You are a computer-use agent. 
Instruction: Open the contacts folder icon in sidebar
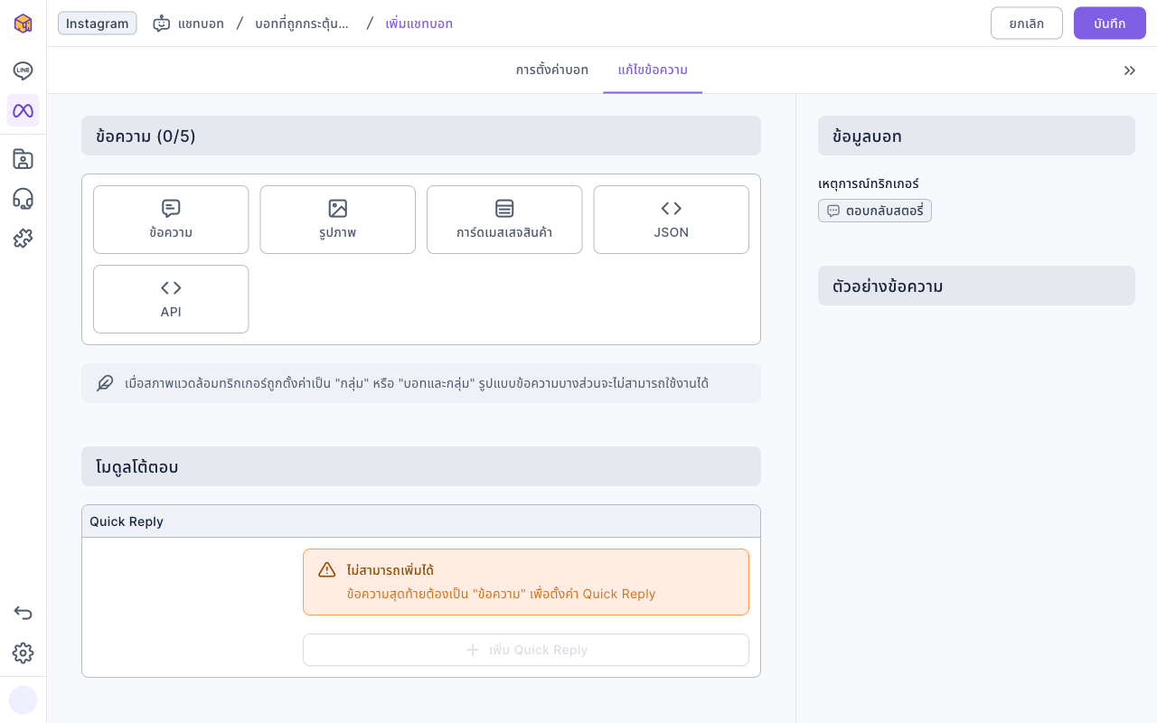pos(24,159)
